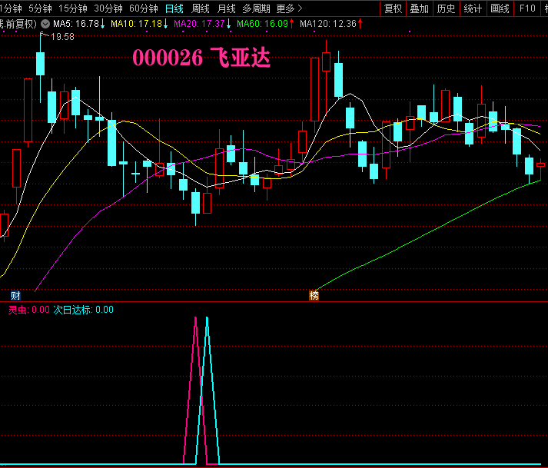Open the 多周期 multi-period view
Image resolution: width=548 pixels, height=468 pixels.
point(256,8)
